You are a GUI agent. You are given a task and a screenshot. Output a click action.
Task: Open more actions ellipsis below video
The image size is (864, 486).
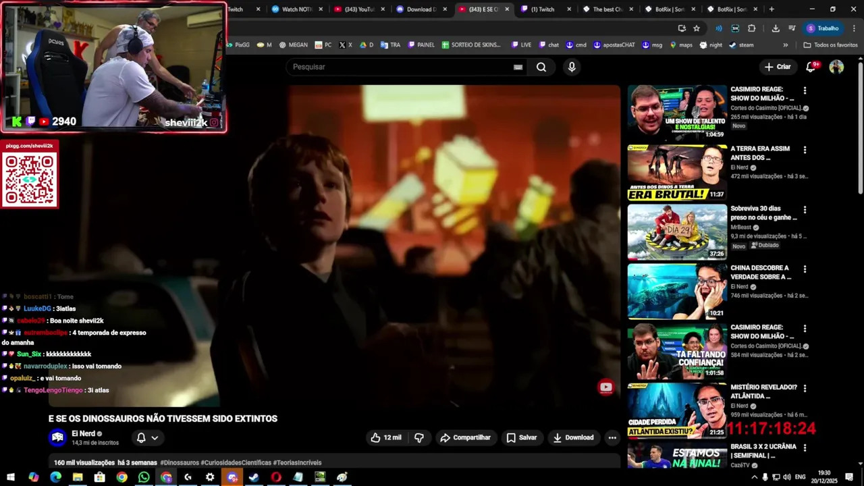click(x=612, y=437)
